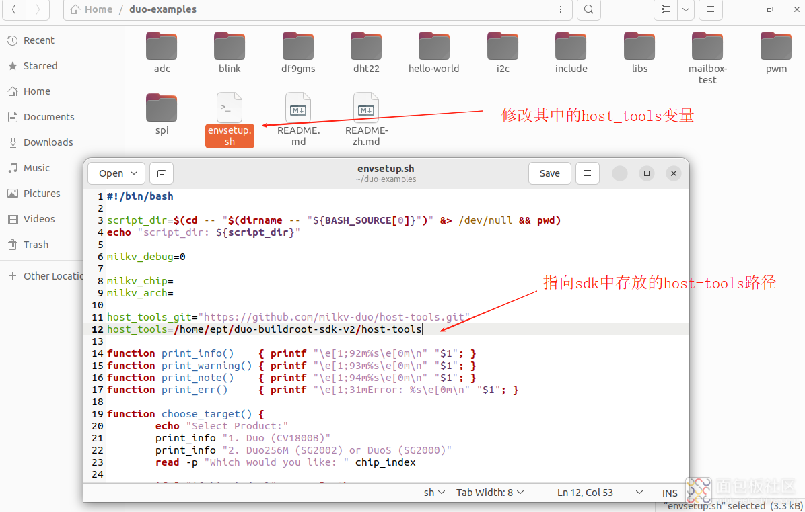This screenshot has width=805, height=512.
Task: Expand view options dropdown in file manager
Action: (x=686, y=9)
